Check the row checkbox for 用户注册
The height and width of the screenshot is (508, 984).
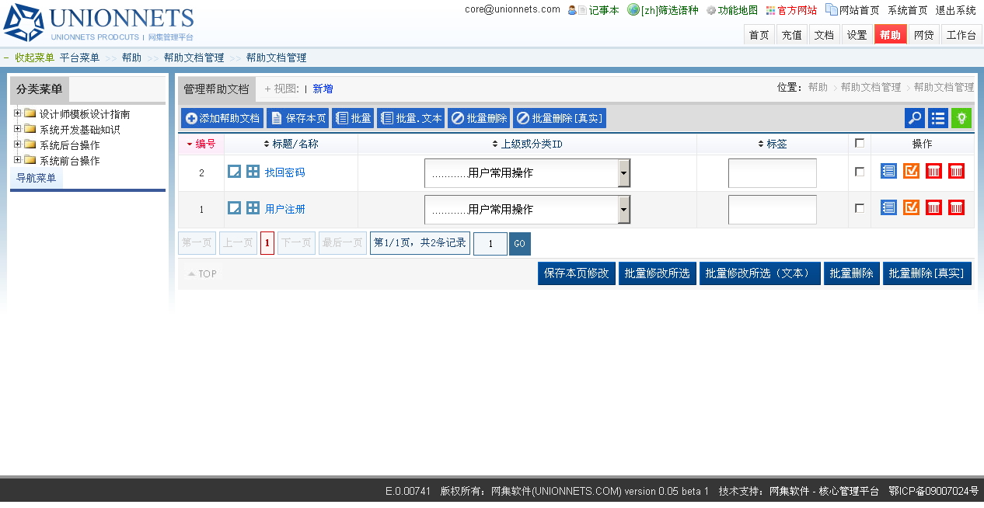859,208
